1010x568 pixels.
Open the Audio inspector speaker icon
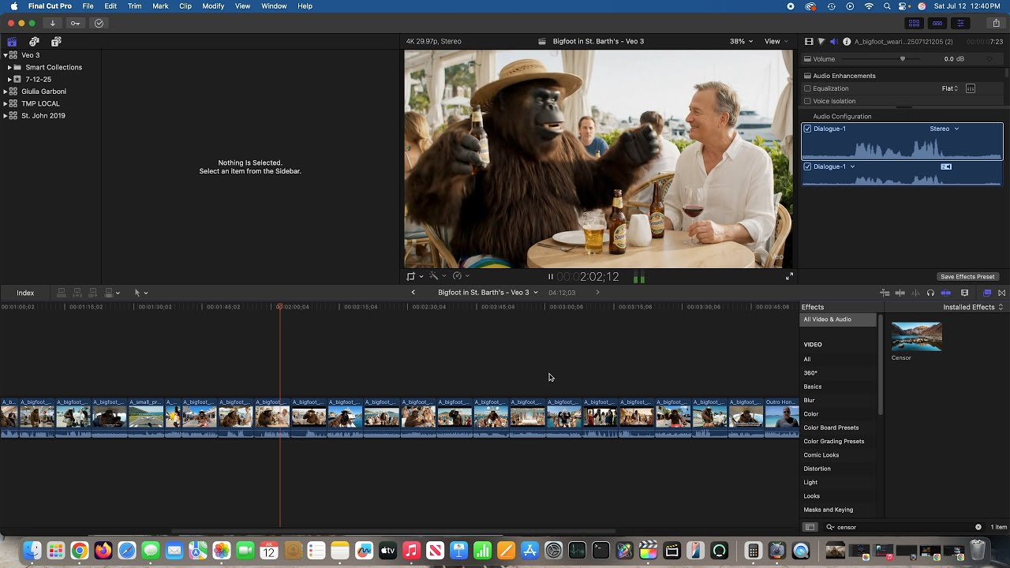833,42
